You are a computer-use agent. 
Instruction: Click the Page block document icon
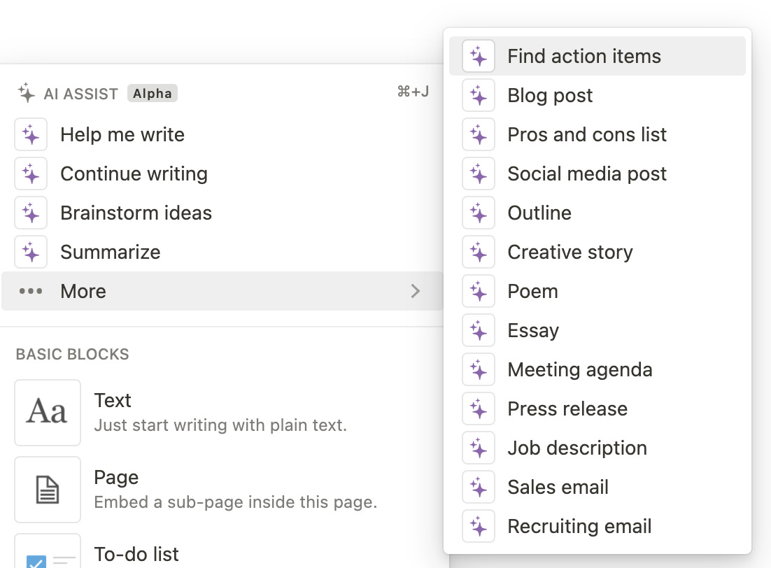click(x=48, y=490)
